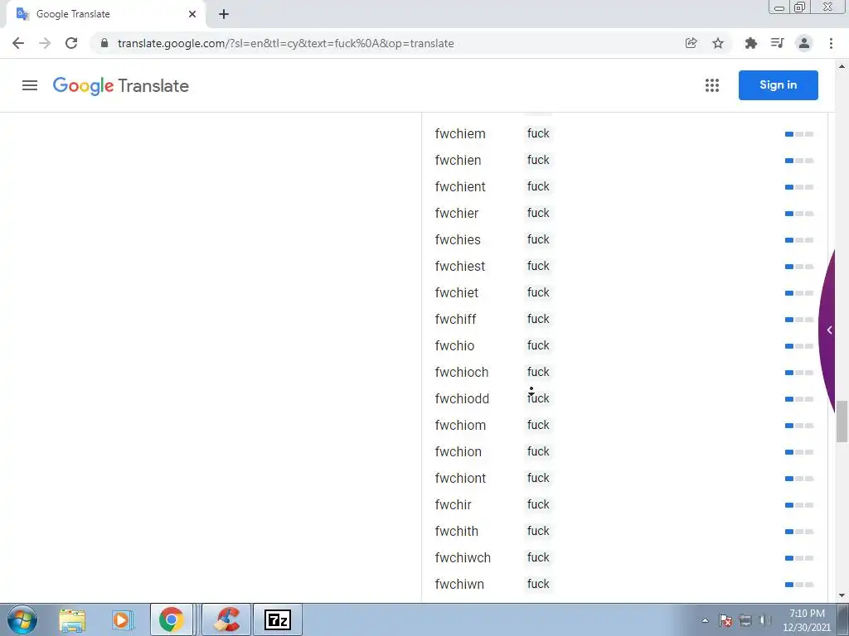Click the page scrollbar thumb
This screenshot has width=849, height=636.
[x=842, y=422]
